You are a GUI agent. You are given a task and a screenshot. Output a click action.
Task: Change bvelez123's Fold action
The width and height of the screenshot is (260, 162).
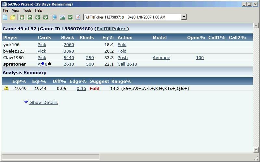tap(122, 51)
